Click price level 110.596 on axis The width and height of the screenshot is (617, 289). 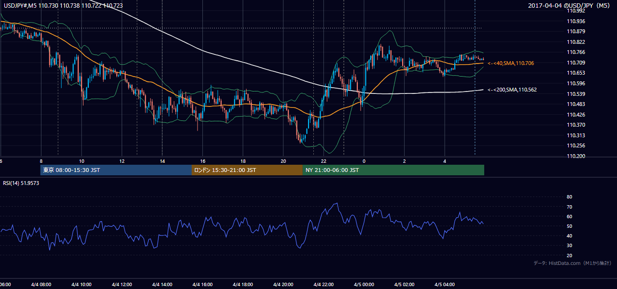coord(576,83)
